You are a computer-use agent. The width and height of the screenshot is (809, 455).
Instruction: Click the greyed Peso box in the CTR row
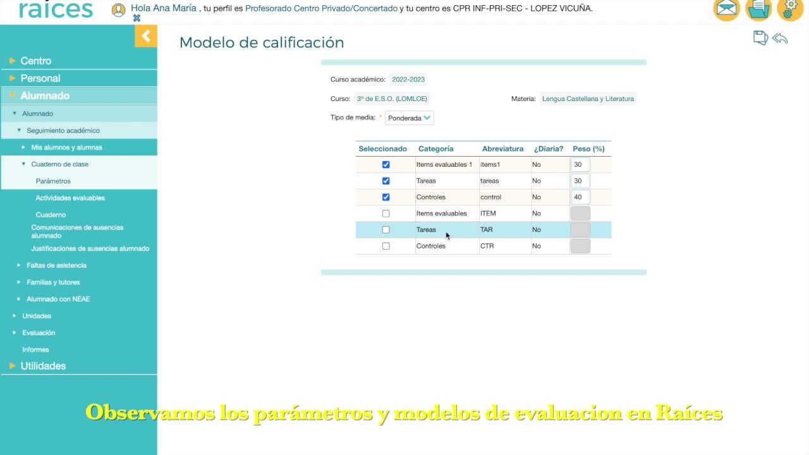pos(580,246)
